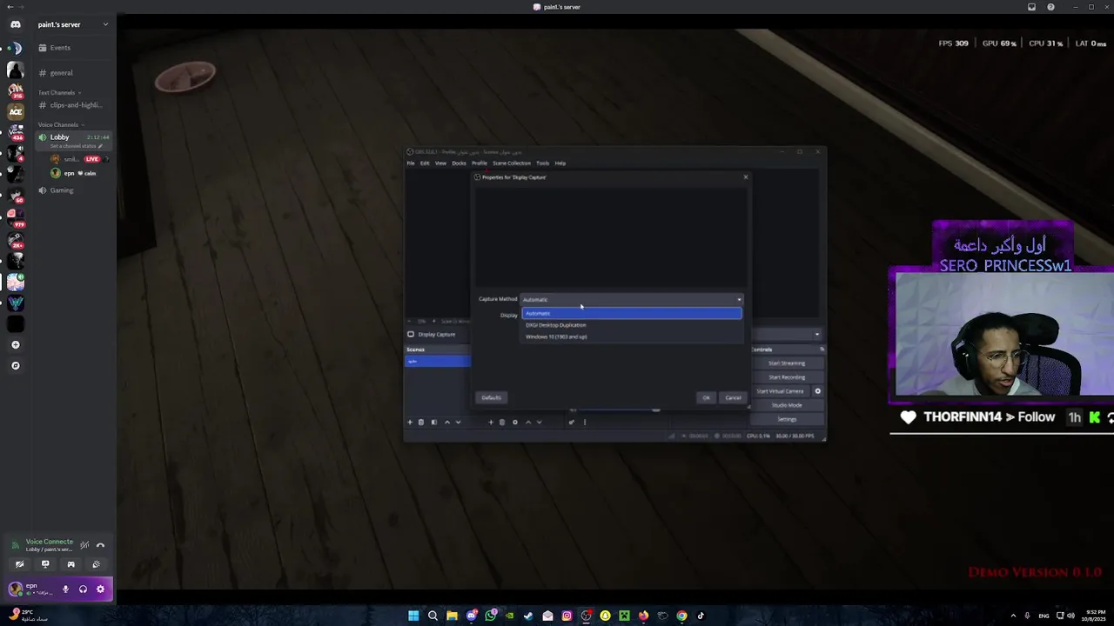
Task: Open soundboard in Discord voice panel
Action: 96,564
